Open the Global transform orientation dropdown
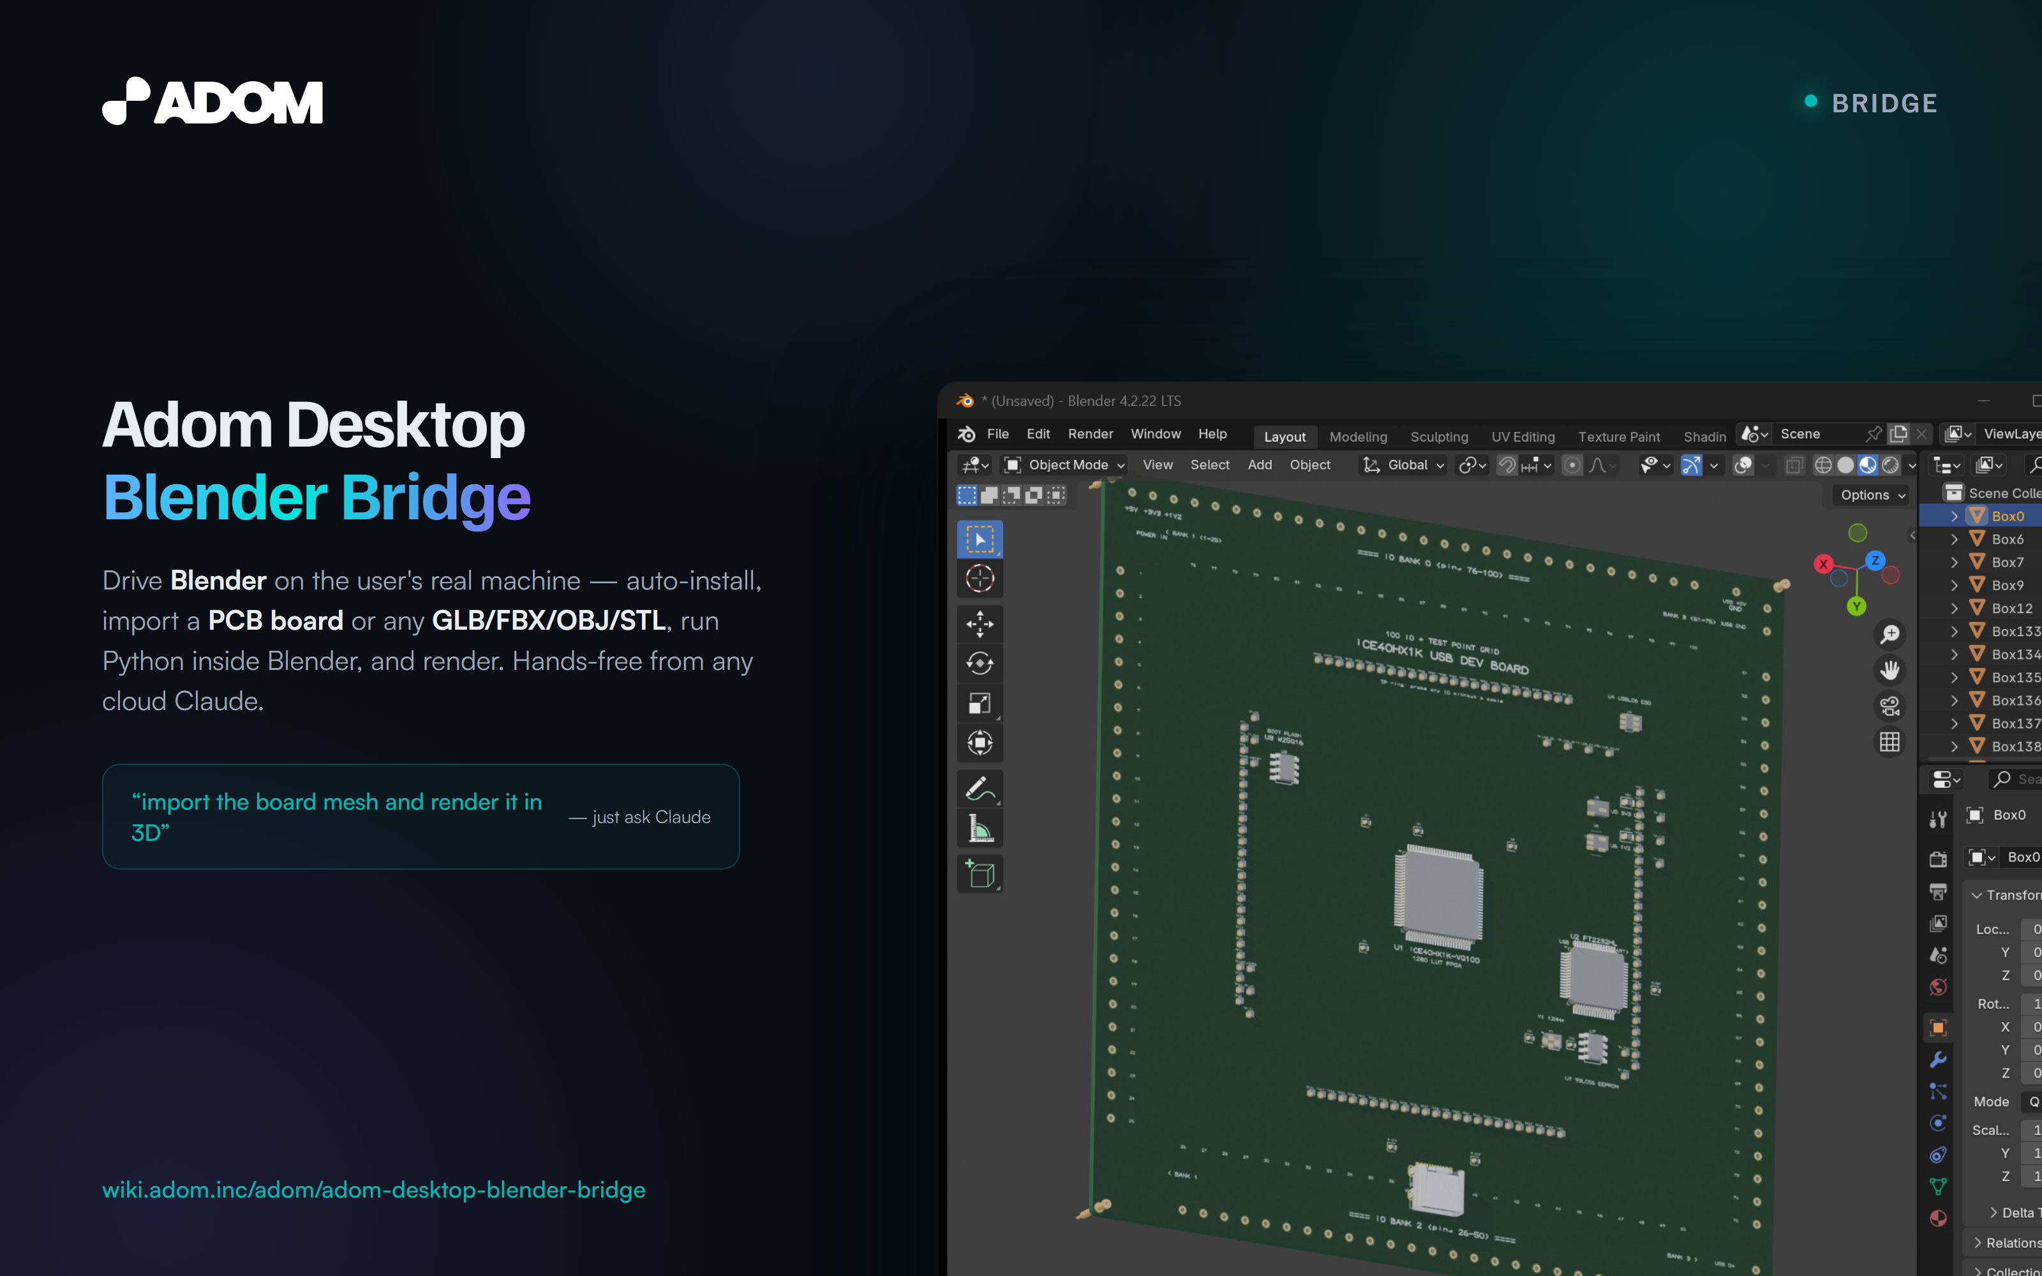 (x=1403, y=465)
